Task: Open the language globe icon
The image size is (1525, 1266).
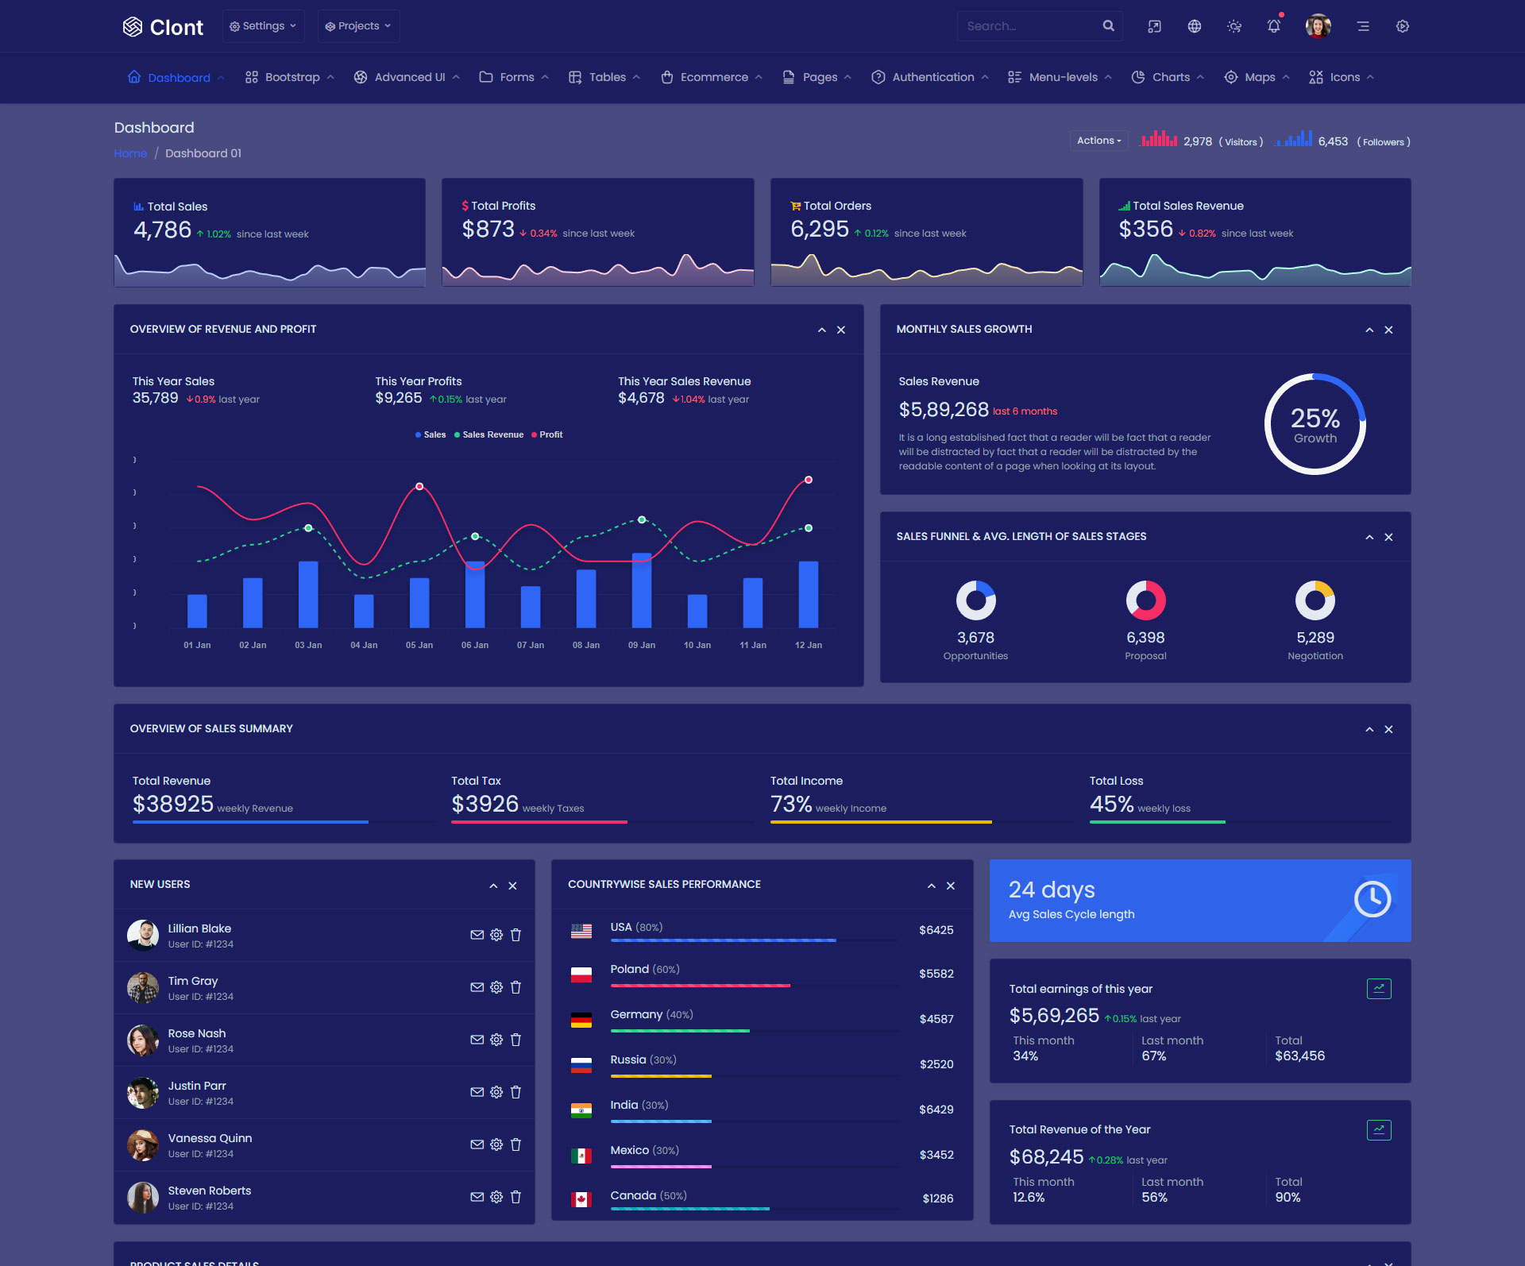Action: pos(1194,26)
